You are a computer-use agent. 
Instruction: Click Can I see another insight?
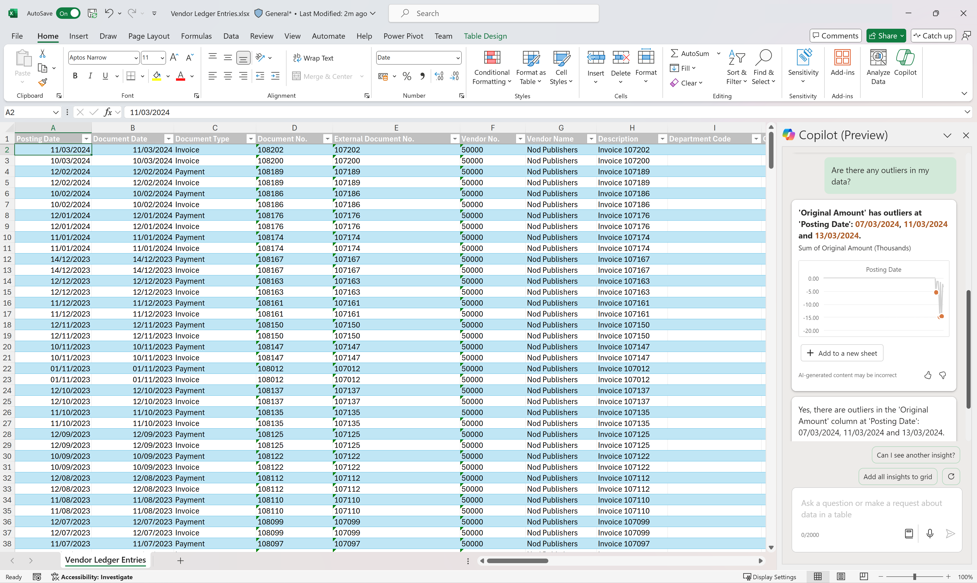pyautogui.click(x=915, y=455)
